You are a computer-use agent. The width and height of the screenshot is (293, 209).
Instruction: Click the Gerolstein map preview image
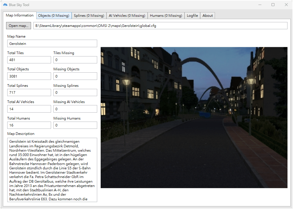(x=194, y=118)
